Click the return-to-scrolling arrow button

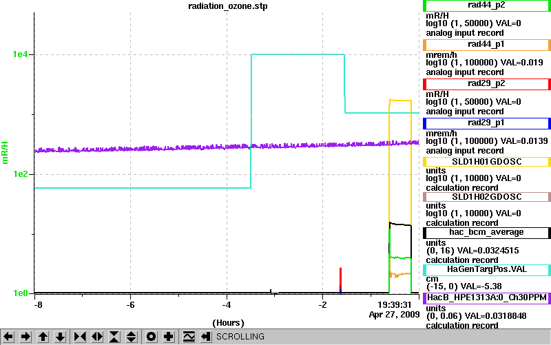tap(206, 337)
